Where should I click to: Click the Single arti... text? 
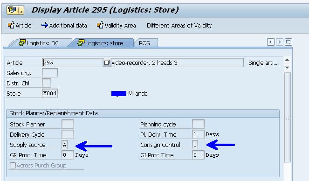(263, 63)
